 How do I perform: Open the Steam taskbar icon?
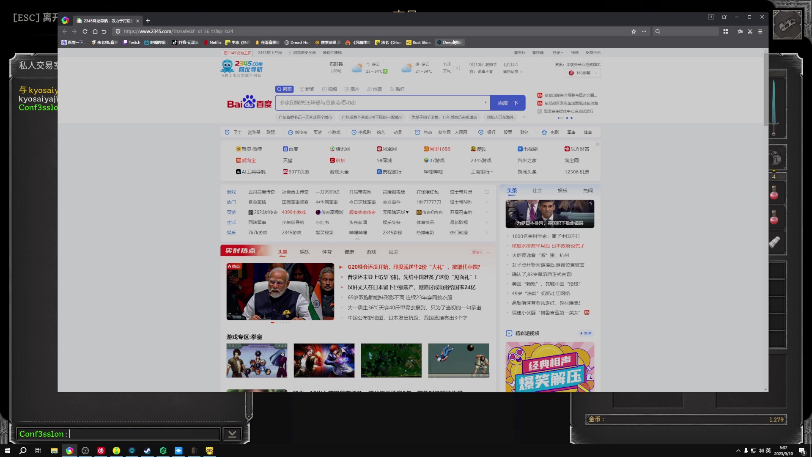147,451
